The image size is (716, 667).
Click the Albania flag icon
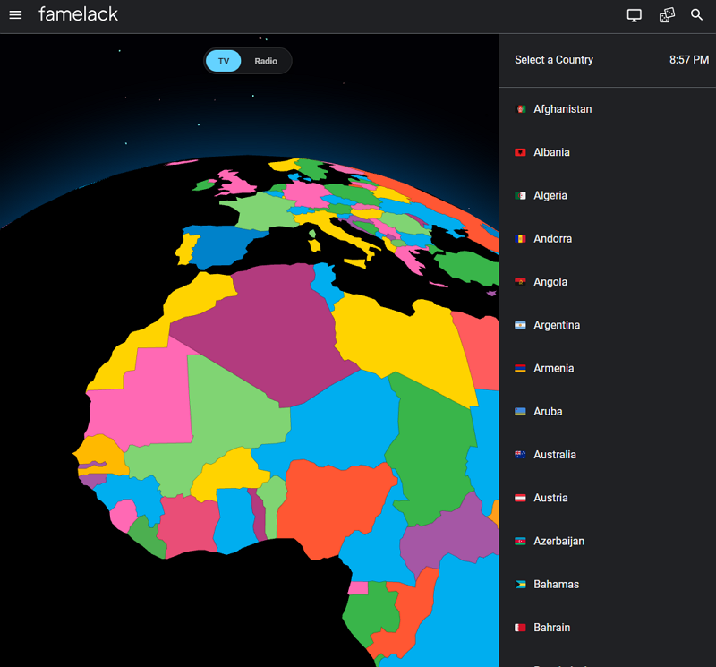[520, 152]
